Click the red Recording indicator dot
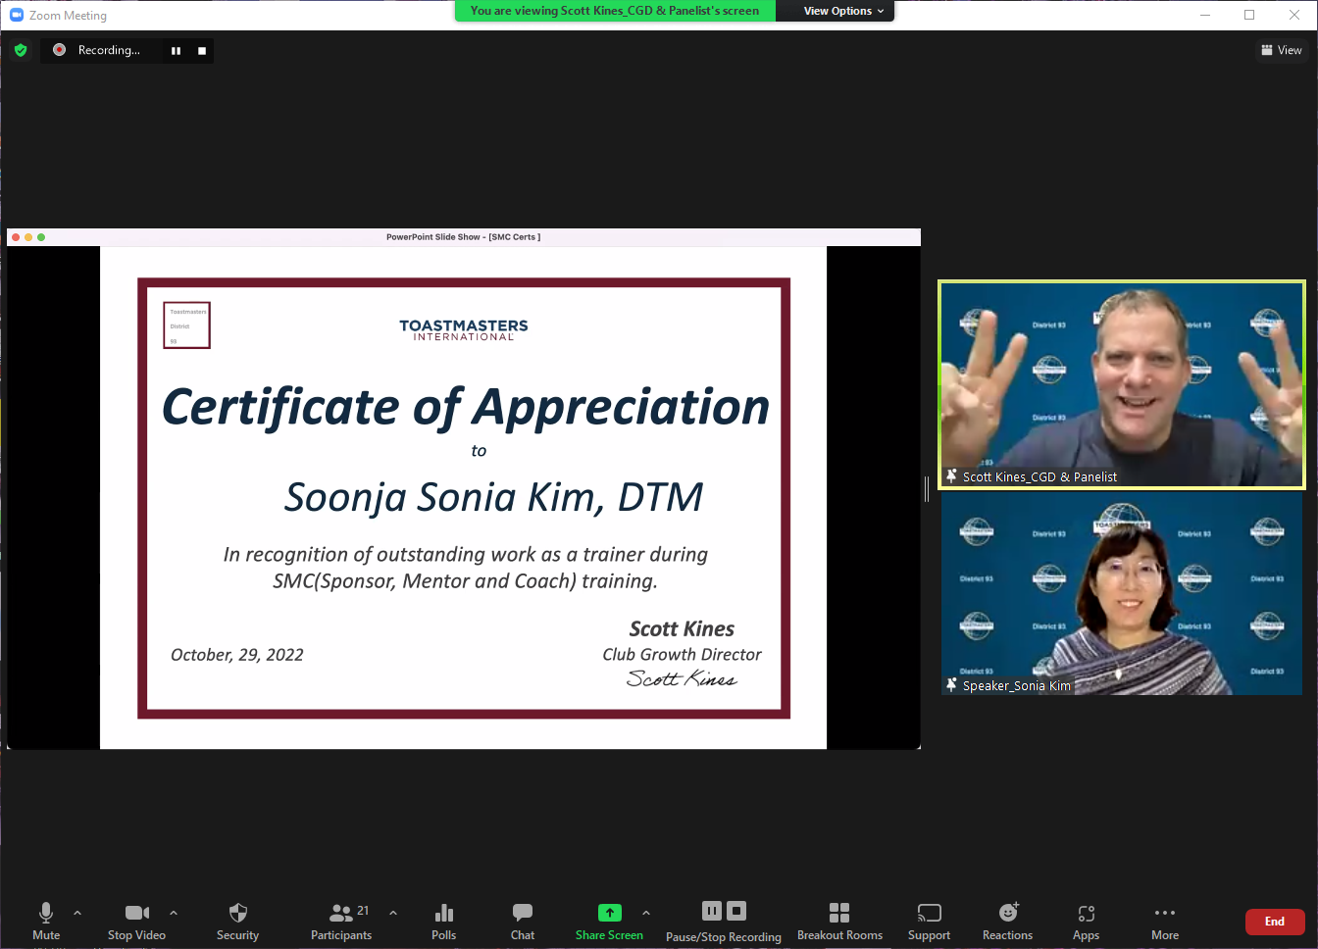 60,50
